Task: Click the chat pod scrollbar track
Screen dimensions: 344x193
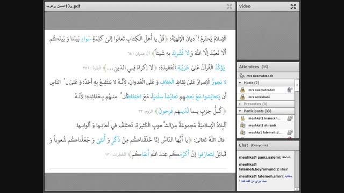Action: [x=297, y=169]
